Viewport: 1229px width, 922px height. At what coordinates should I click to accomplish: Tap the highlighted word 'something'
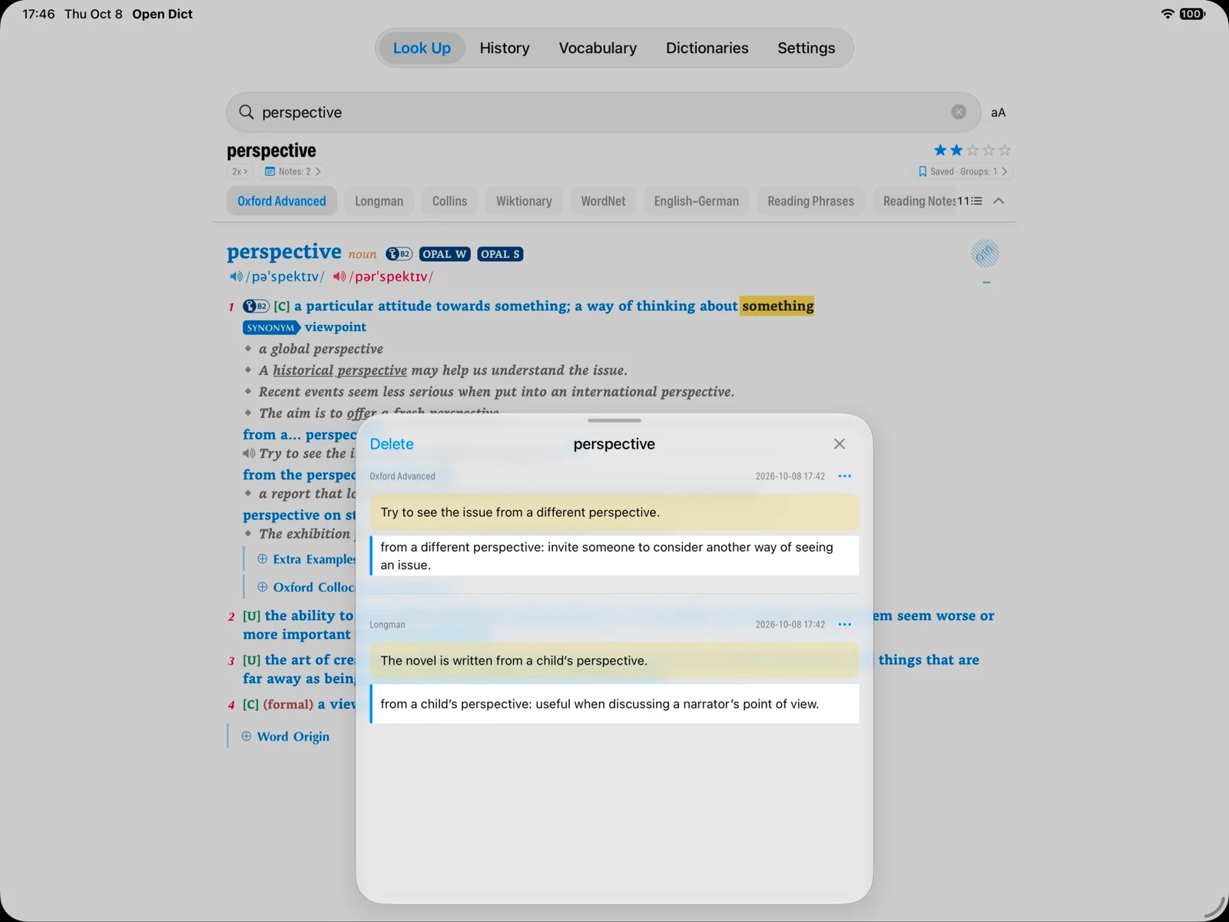pos(777,306)
